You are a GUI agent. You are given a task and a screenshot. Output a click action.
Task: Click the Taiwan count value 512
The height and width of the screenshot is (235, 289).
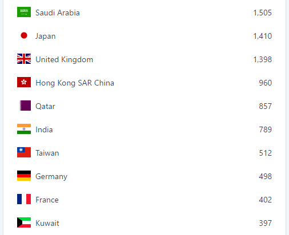(x=265, y=153)
